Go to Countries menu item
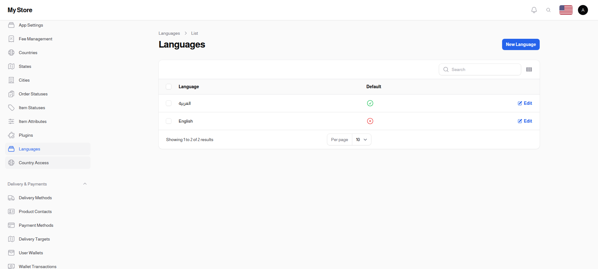 tap(48, 53)
